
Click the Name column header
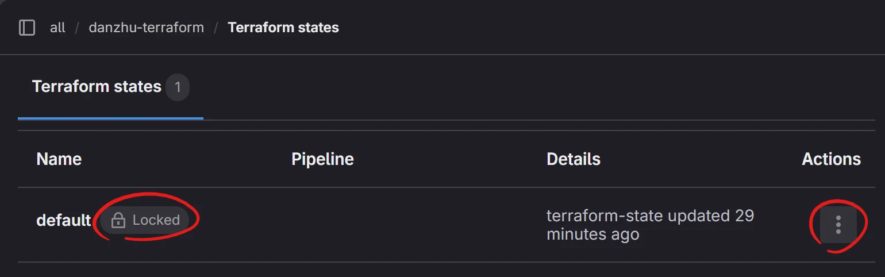click(x=59, y=159)
